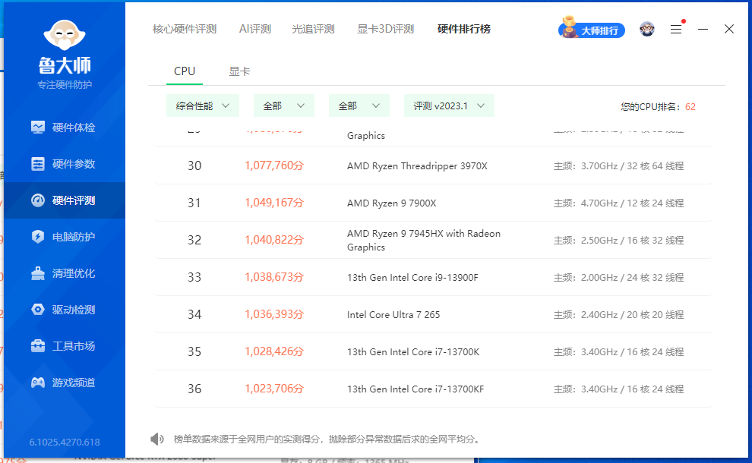Go to 清理优化 in the sidebar
The image size is (752, 463).
65,273
